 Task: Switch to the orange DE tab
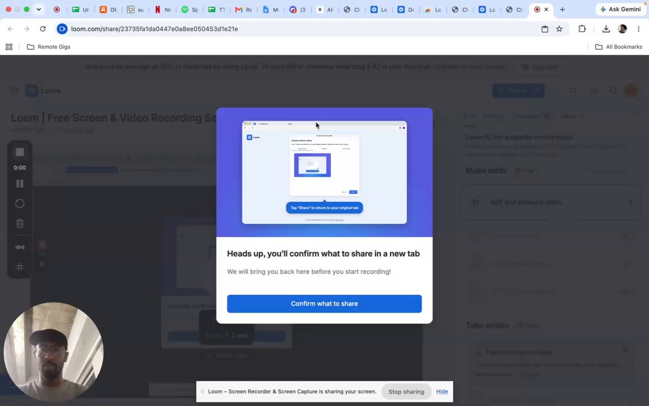coord(108,9)
